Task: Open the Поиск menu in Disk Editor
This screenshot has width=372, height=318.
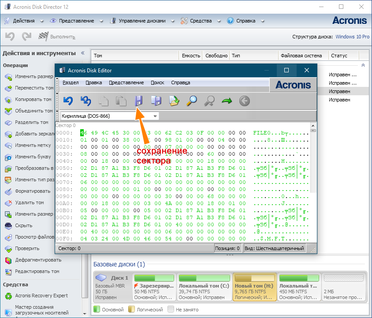Action: [157, 82]
